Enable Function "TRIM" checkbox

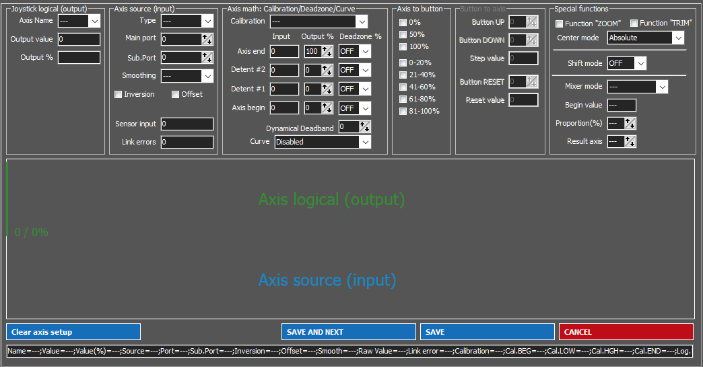(634, 24)
